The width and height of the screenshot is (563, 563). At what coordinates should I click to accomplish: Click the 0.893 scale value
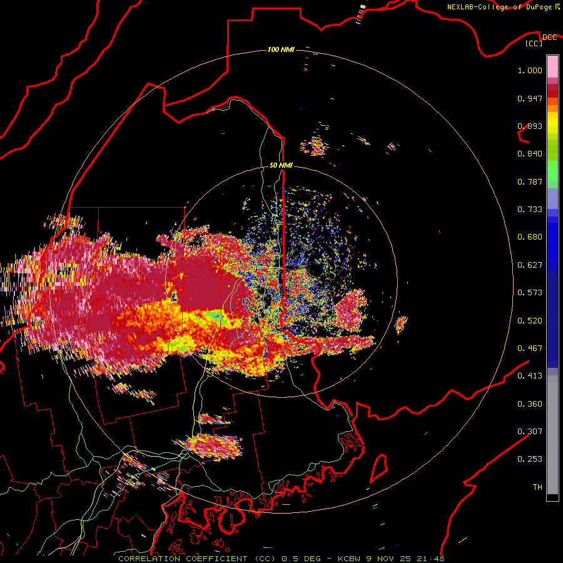530,126
